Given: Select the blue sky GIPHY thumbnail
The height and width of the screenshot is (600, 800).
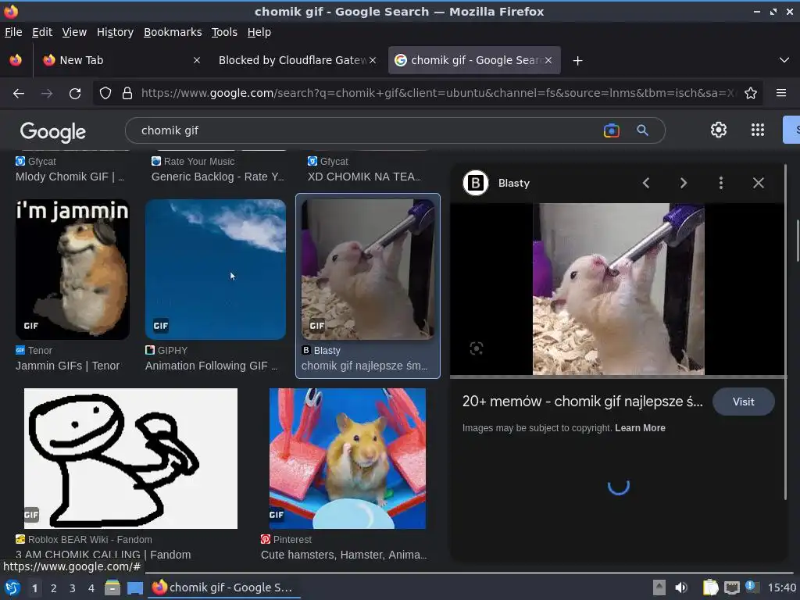Looking at the screenshot, I should [x=216, y=270].
